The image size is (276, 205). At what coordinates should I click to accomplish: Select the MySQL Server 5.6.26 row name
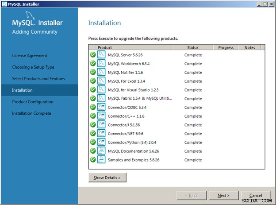click(x=125, y=55)
